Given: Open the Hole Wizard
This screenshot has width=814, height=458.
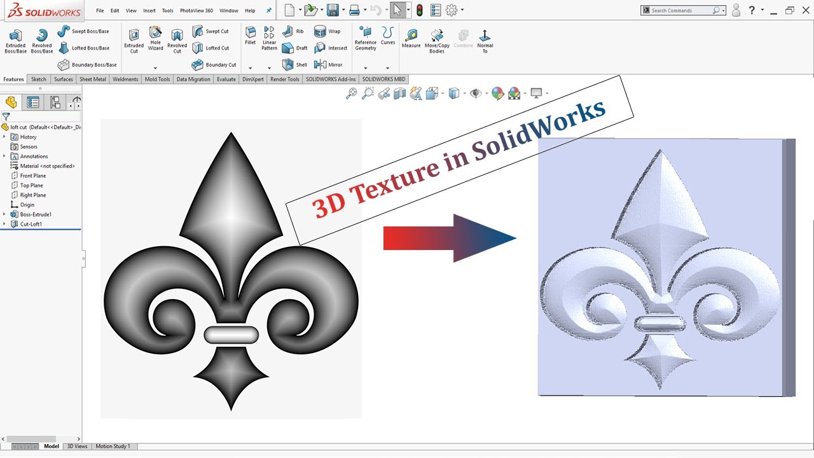Looking at the screenshot, I should (155, 39).
